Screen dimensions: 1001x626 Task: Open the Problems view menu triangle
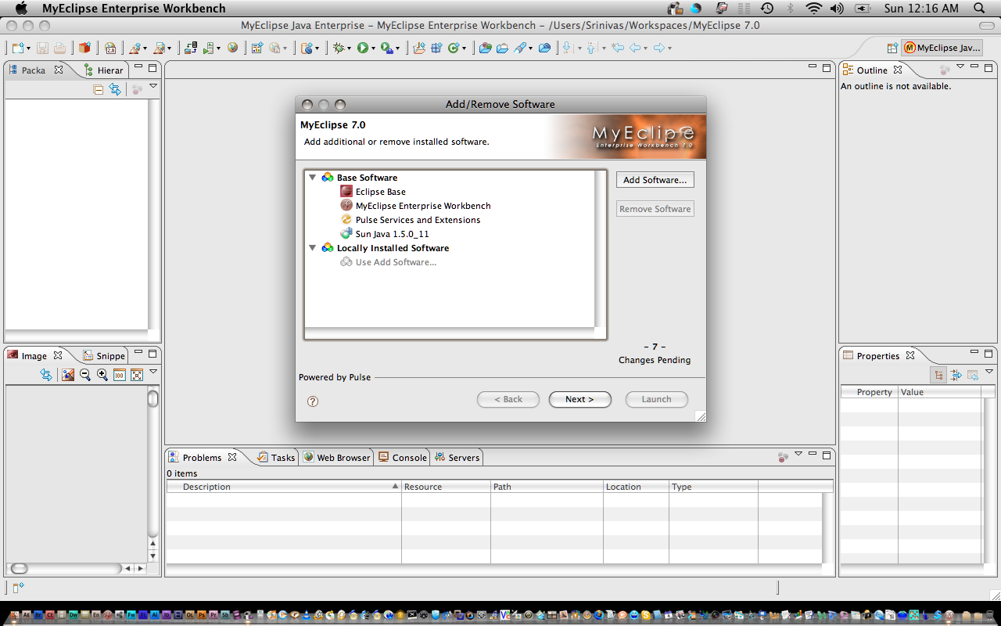(798, 454)
